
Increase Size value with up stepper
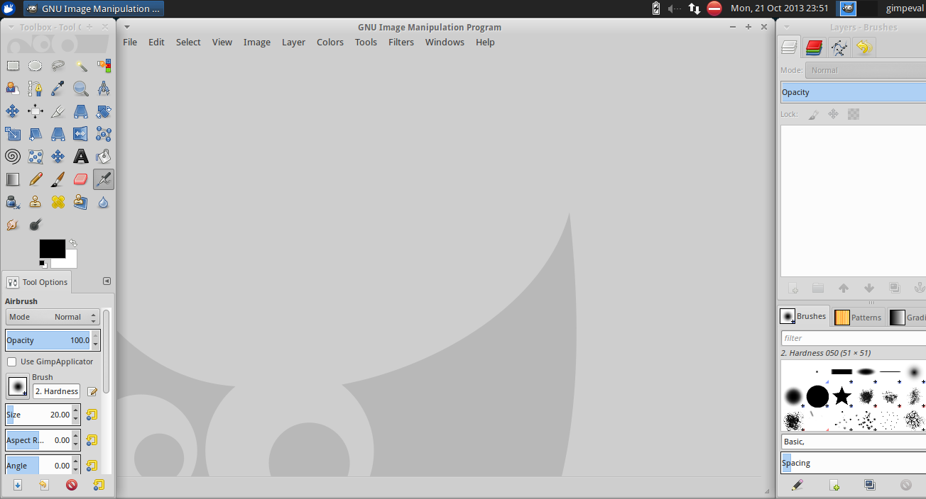click(76, 411)
